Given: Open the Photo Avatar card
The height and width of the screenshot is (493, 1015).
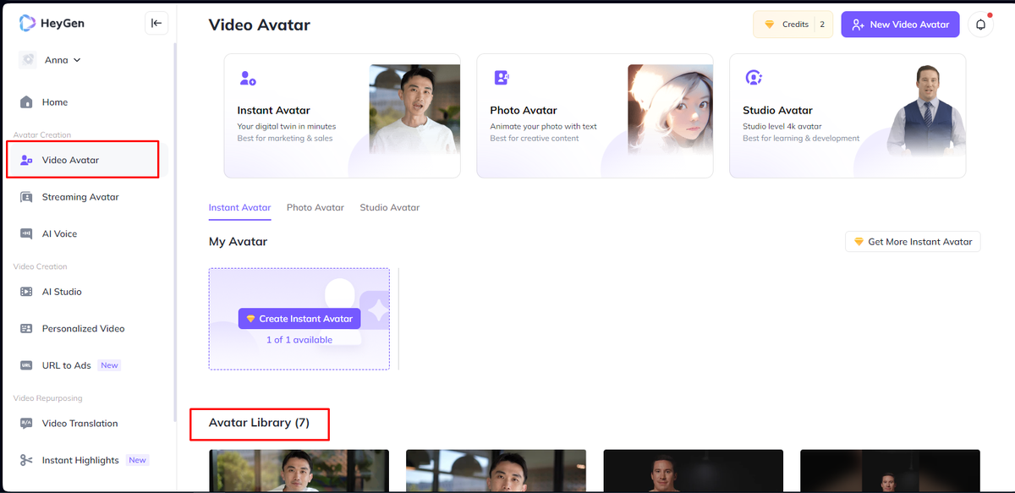Looking at the screenshot, I should tap(595, 116).
